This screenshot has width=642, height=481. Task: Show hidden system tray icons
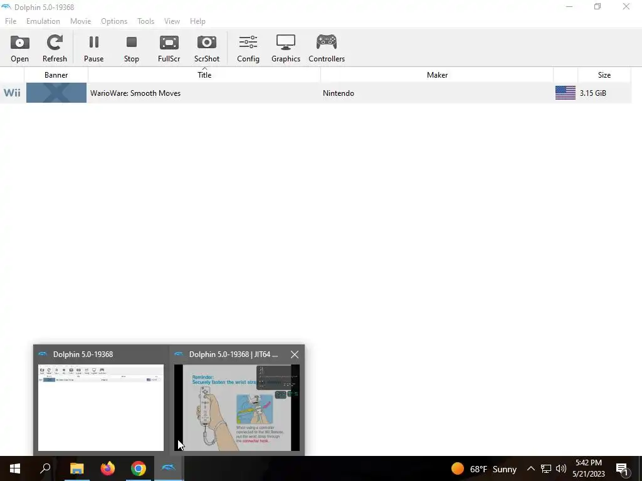tap(530, 468)
